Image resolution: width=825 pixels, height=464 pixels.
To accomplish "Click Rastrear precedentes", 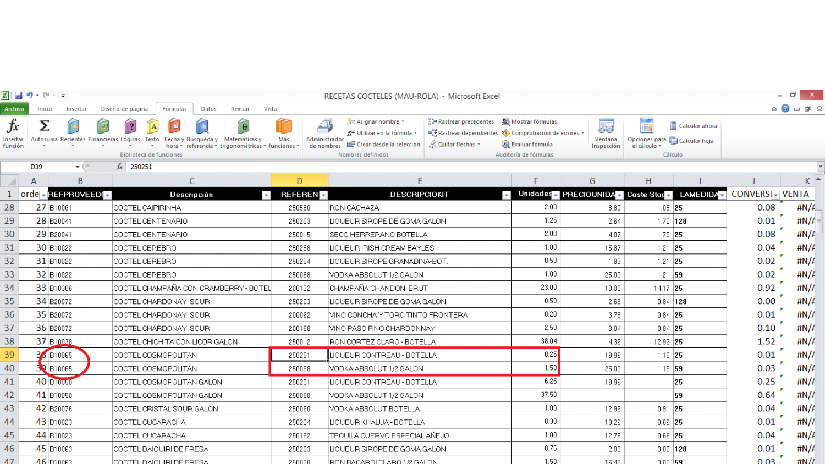I will 461,121.
